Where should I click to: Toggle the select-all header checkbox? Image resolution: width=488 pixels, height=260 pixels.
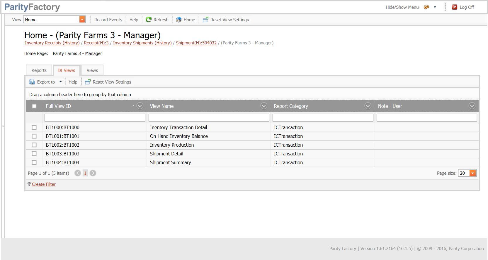pos(34,106)
